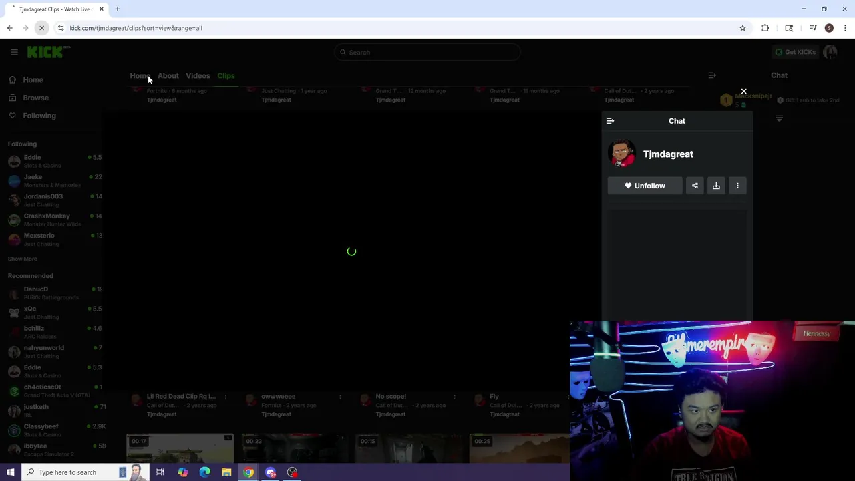Open the No scope! clip title
This screenshot has width=855, height=481.
click(x=391, y=397)
